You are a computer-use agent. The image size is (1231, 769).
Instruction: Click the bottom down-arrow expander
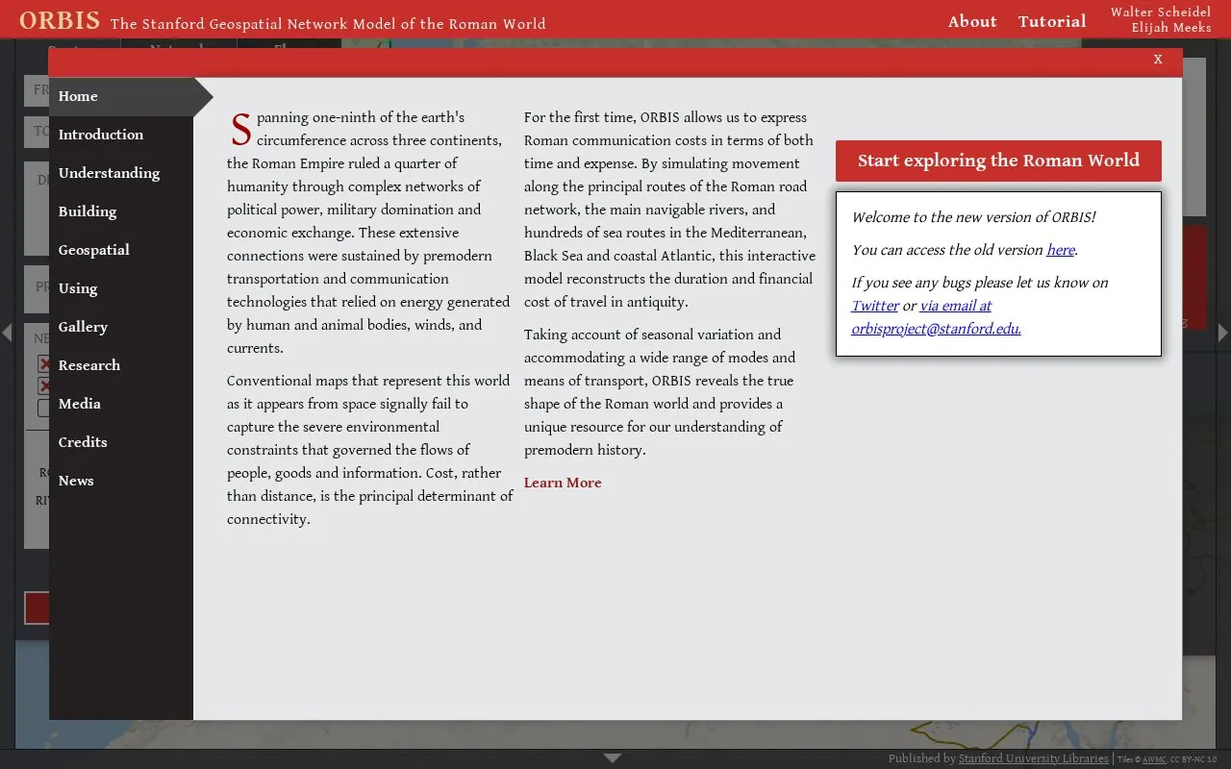(613, 758)
